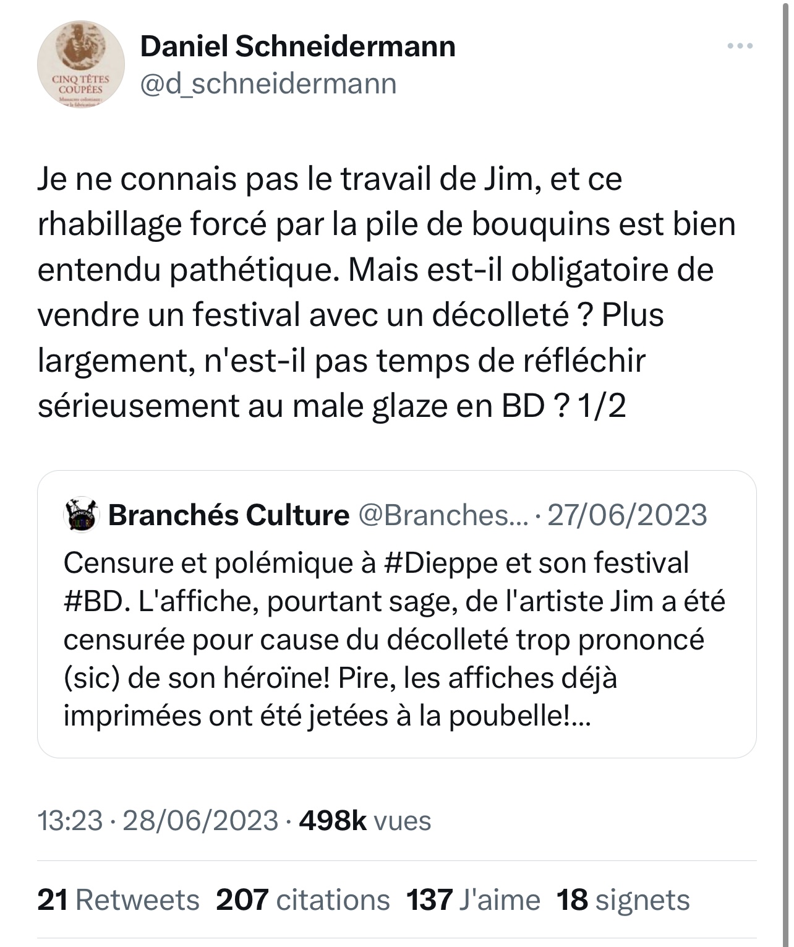This screenshot has width=794, height=947.
Task: View the 498k vues analytics
Action: pyautogui.click(x=365, y=820)
